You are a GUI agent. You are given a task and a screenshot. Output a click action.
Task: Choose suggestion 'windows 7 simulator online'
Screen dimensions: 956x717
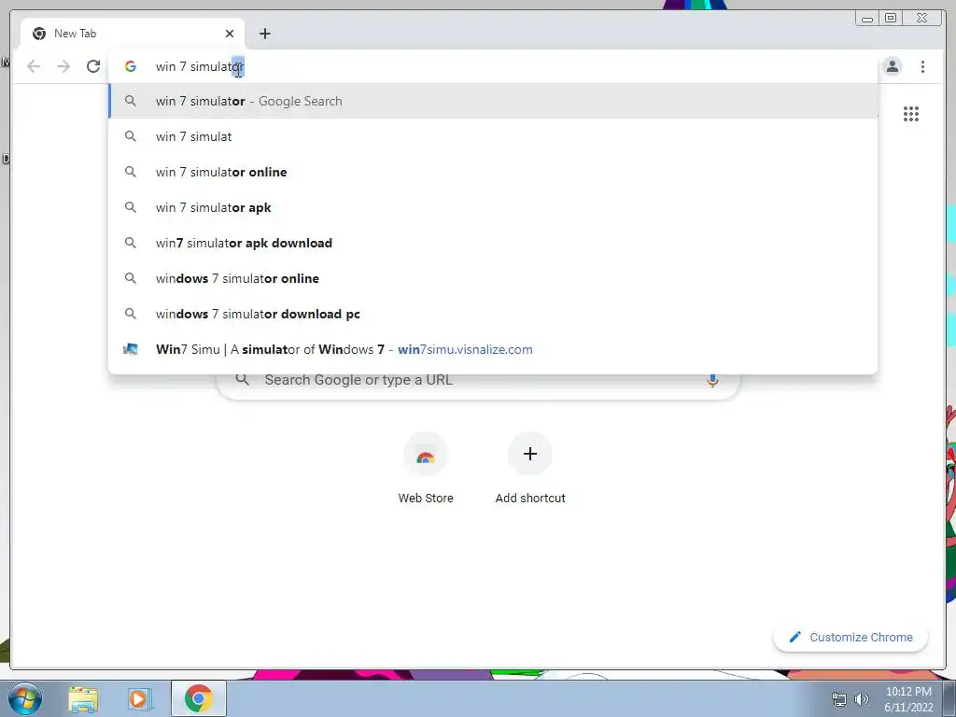click(x=493, y=278)
